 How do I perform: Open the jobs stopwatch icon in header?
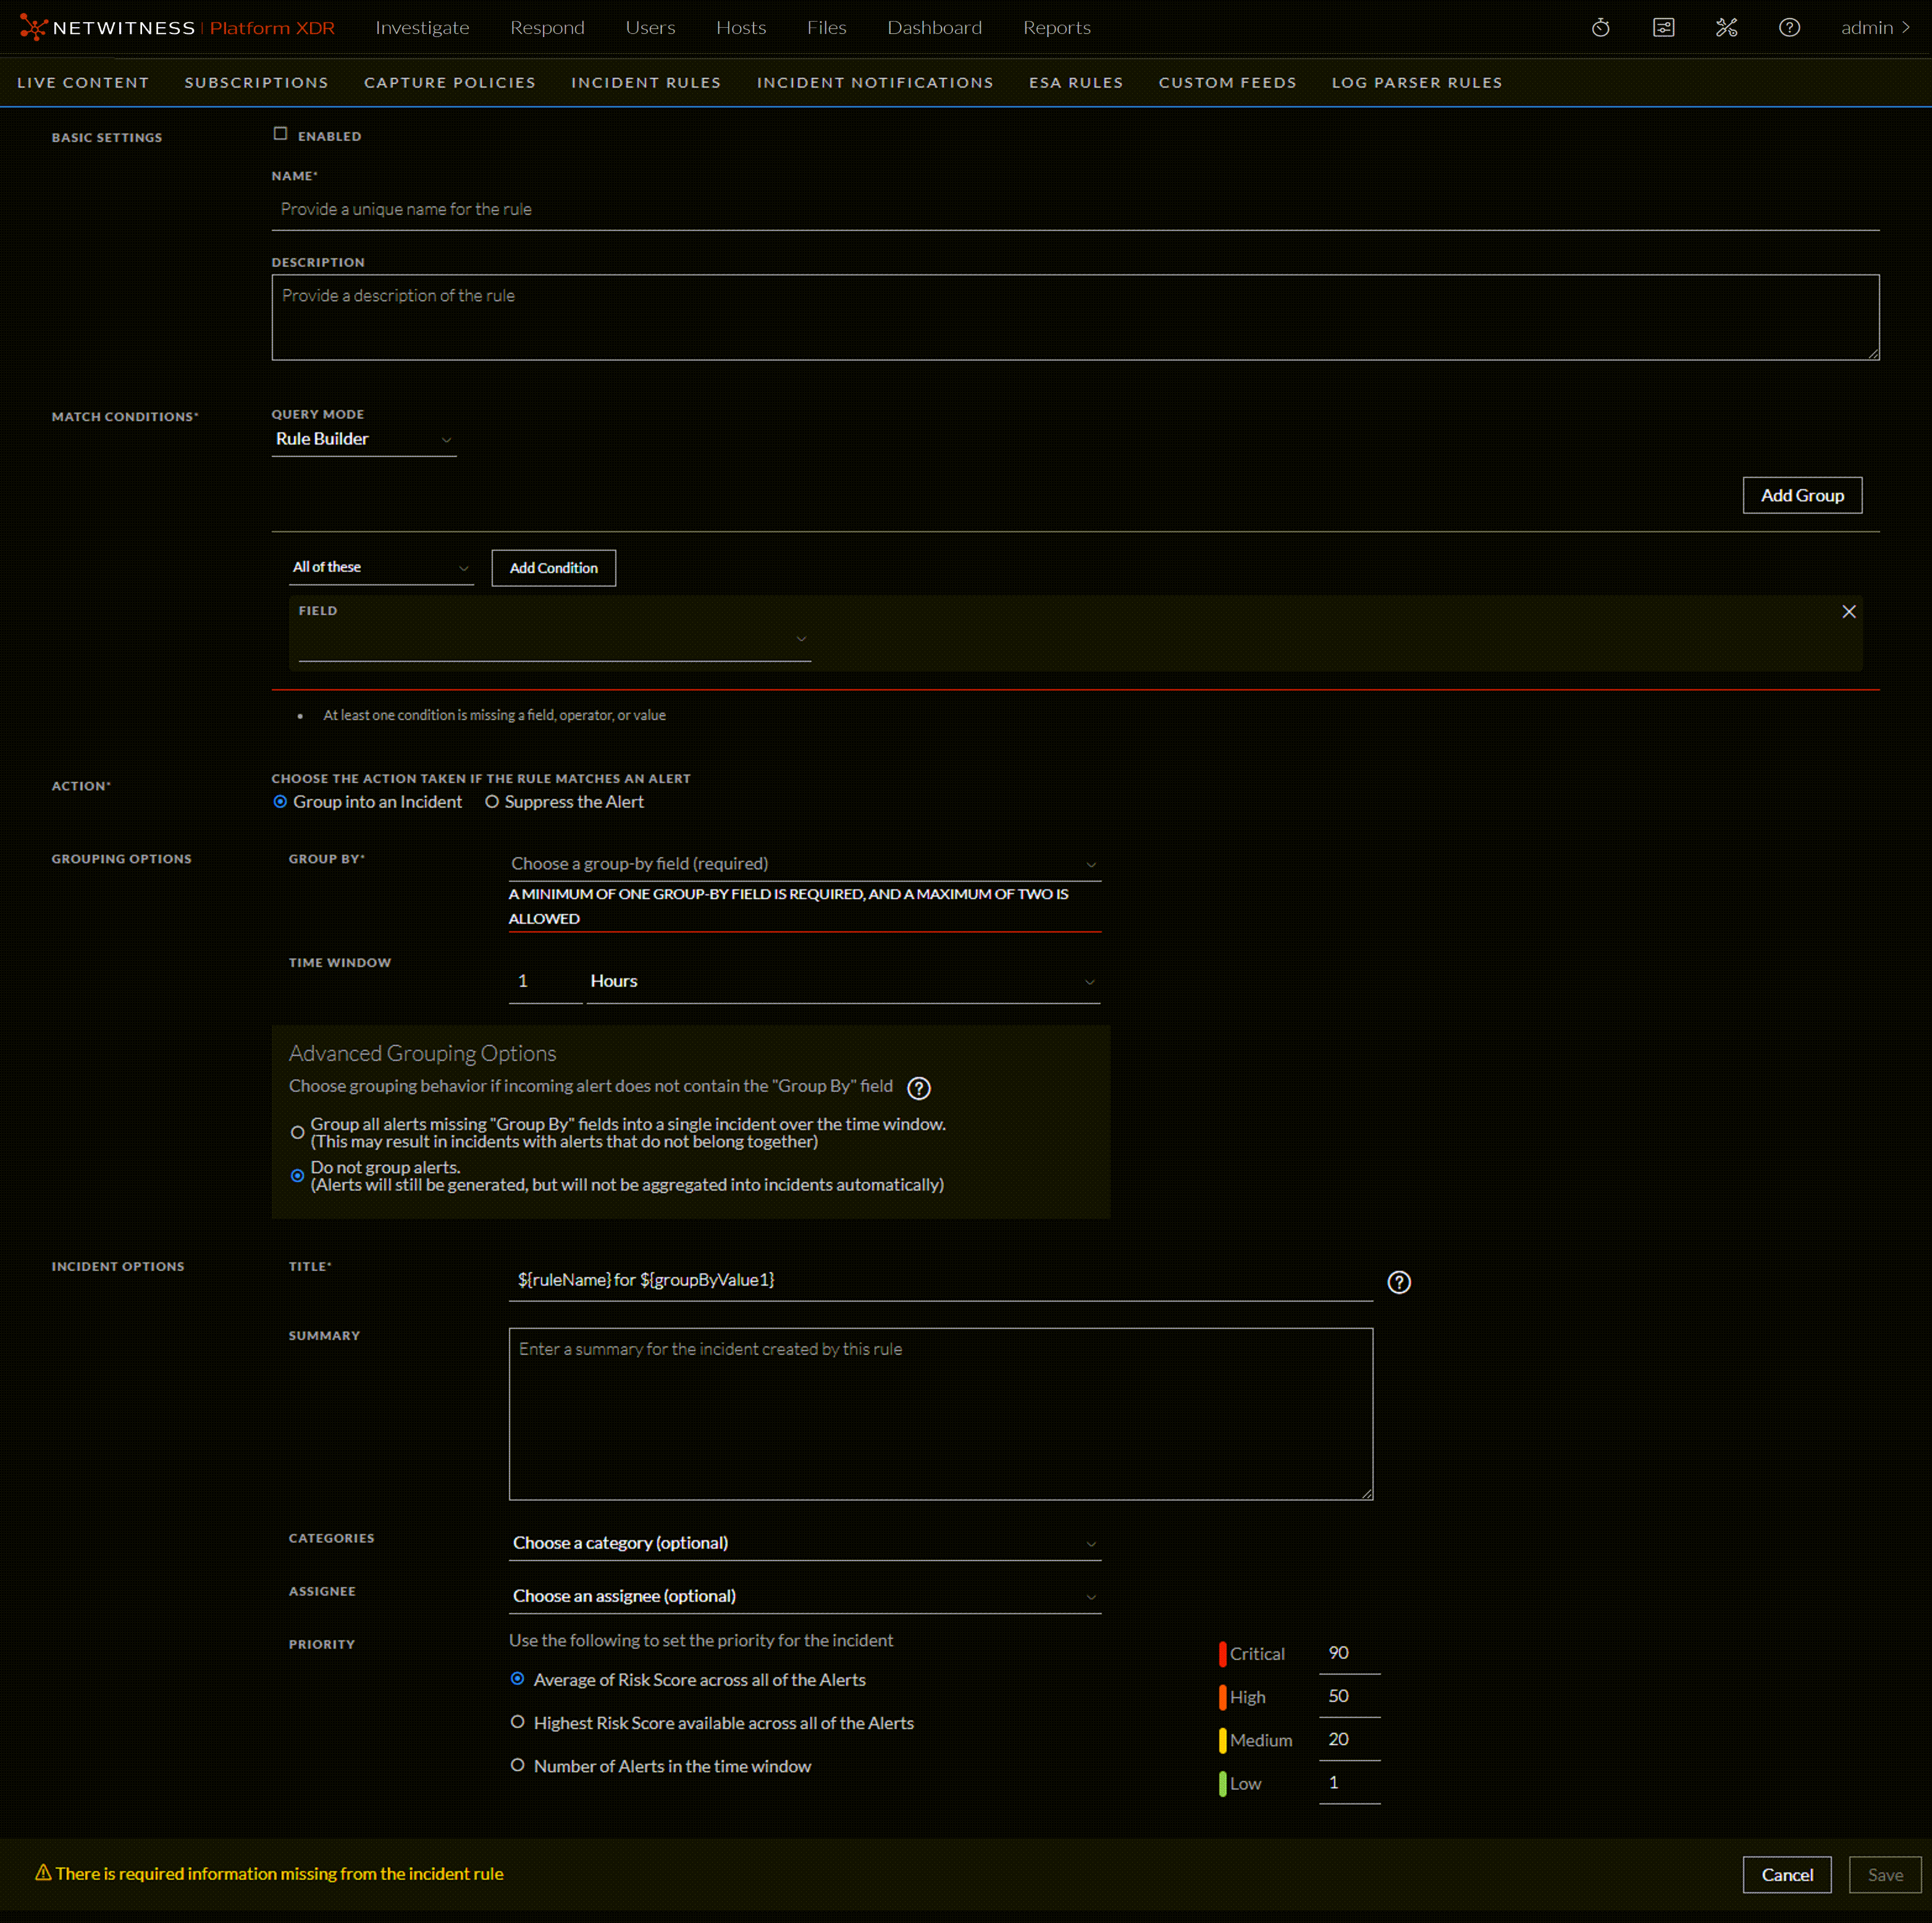1600,27
